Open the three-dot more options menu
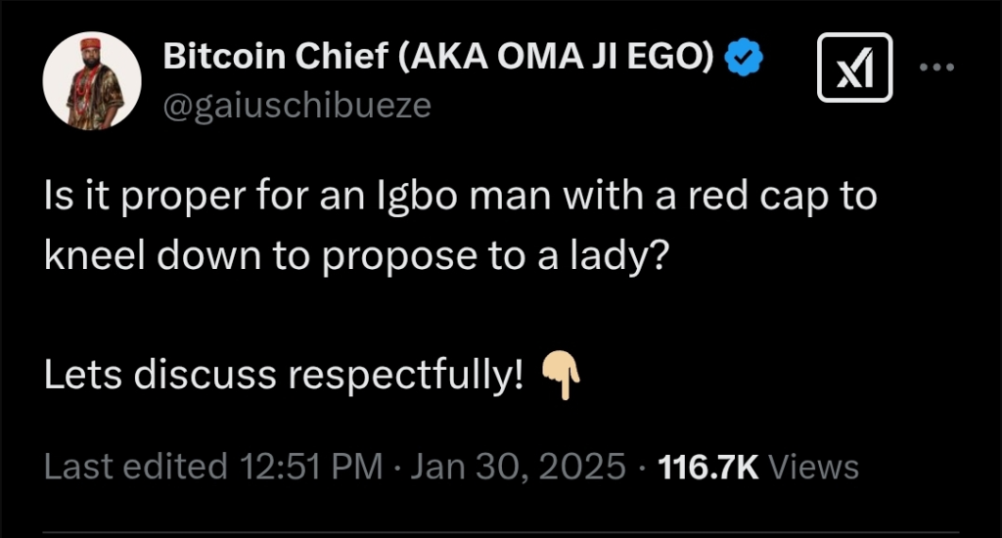This screenshot has height=538, width=1002. [x=937, y=67]
